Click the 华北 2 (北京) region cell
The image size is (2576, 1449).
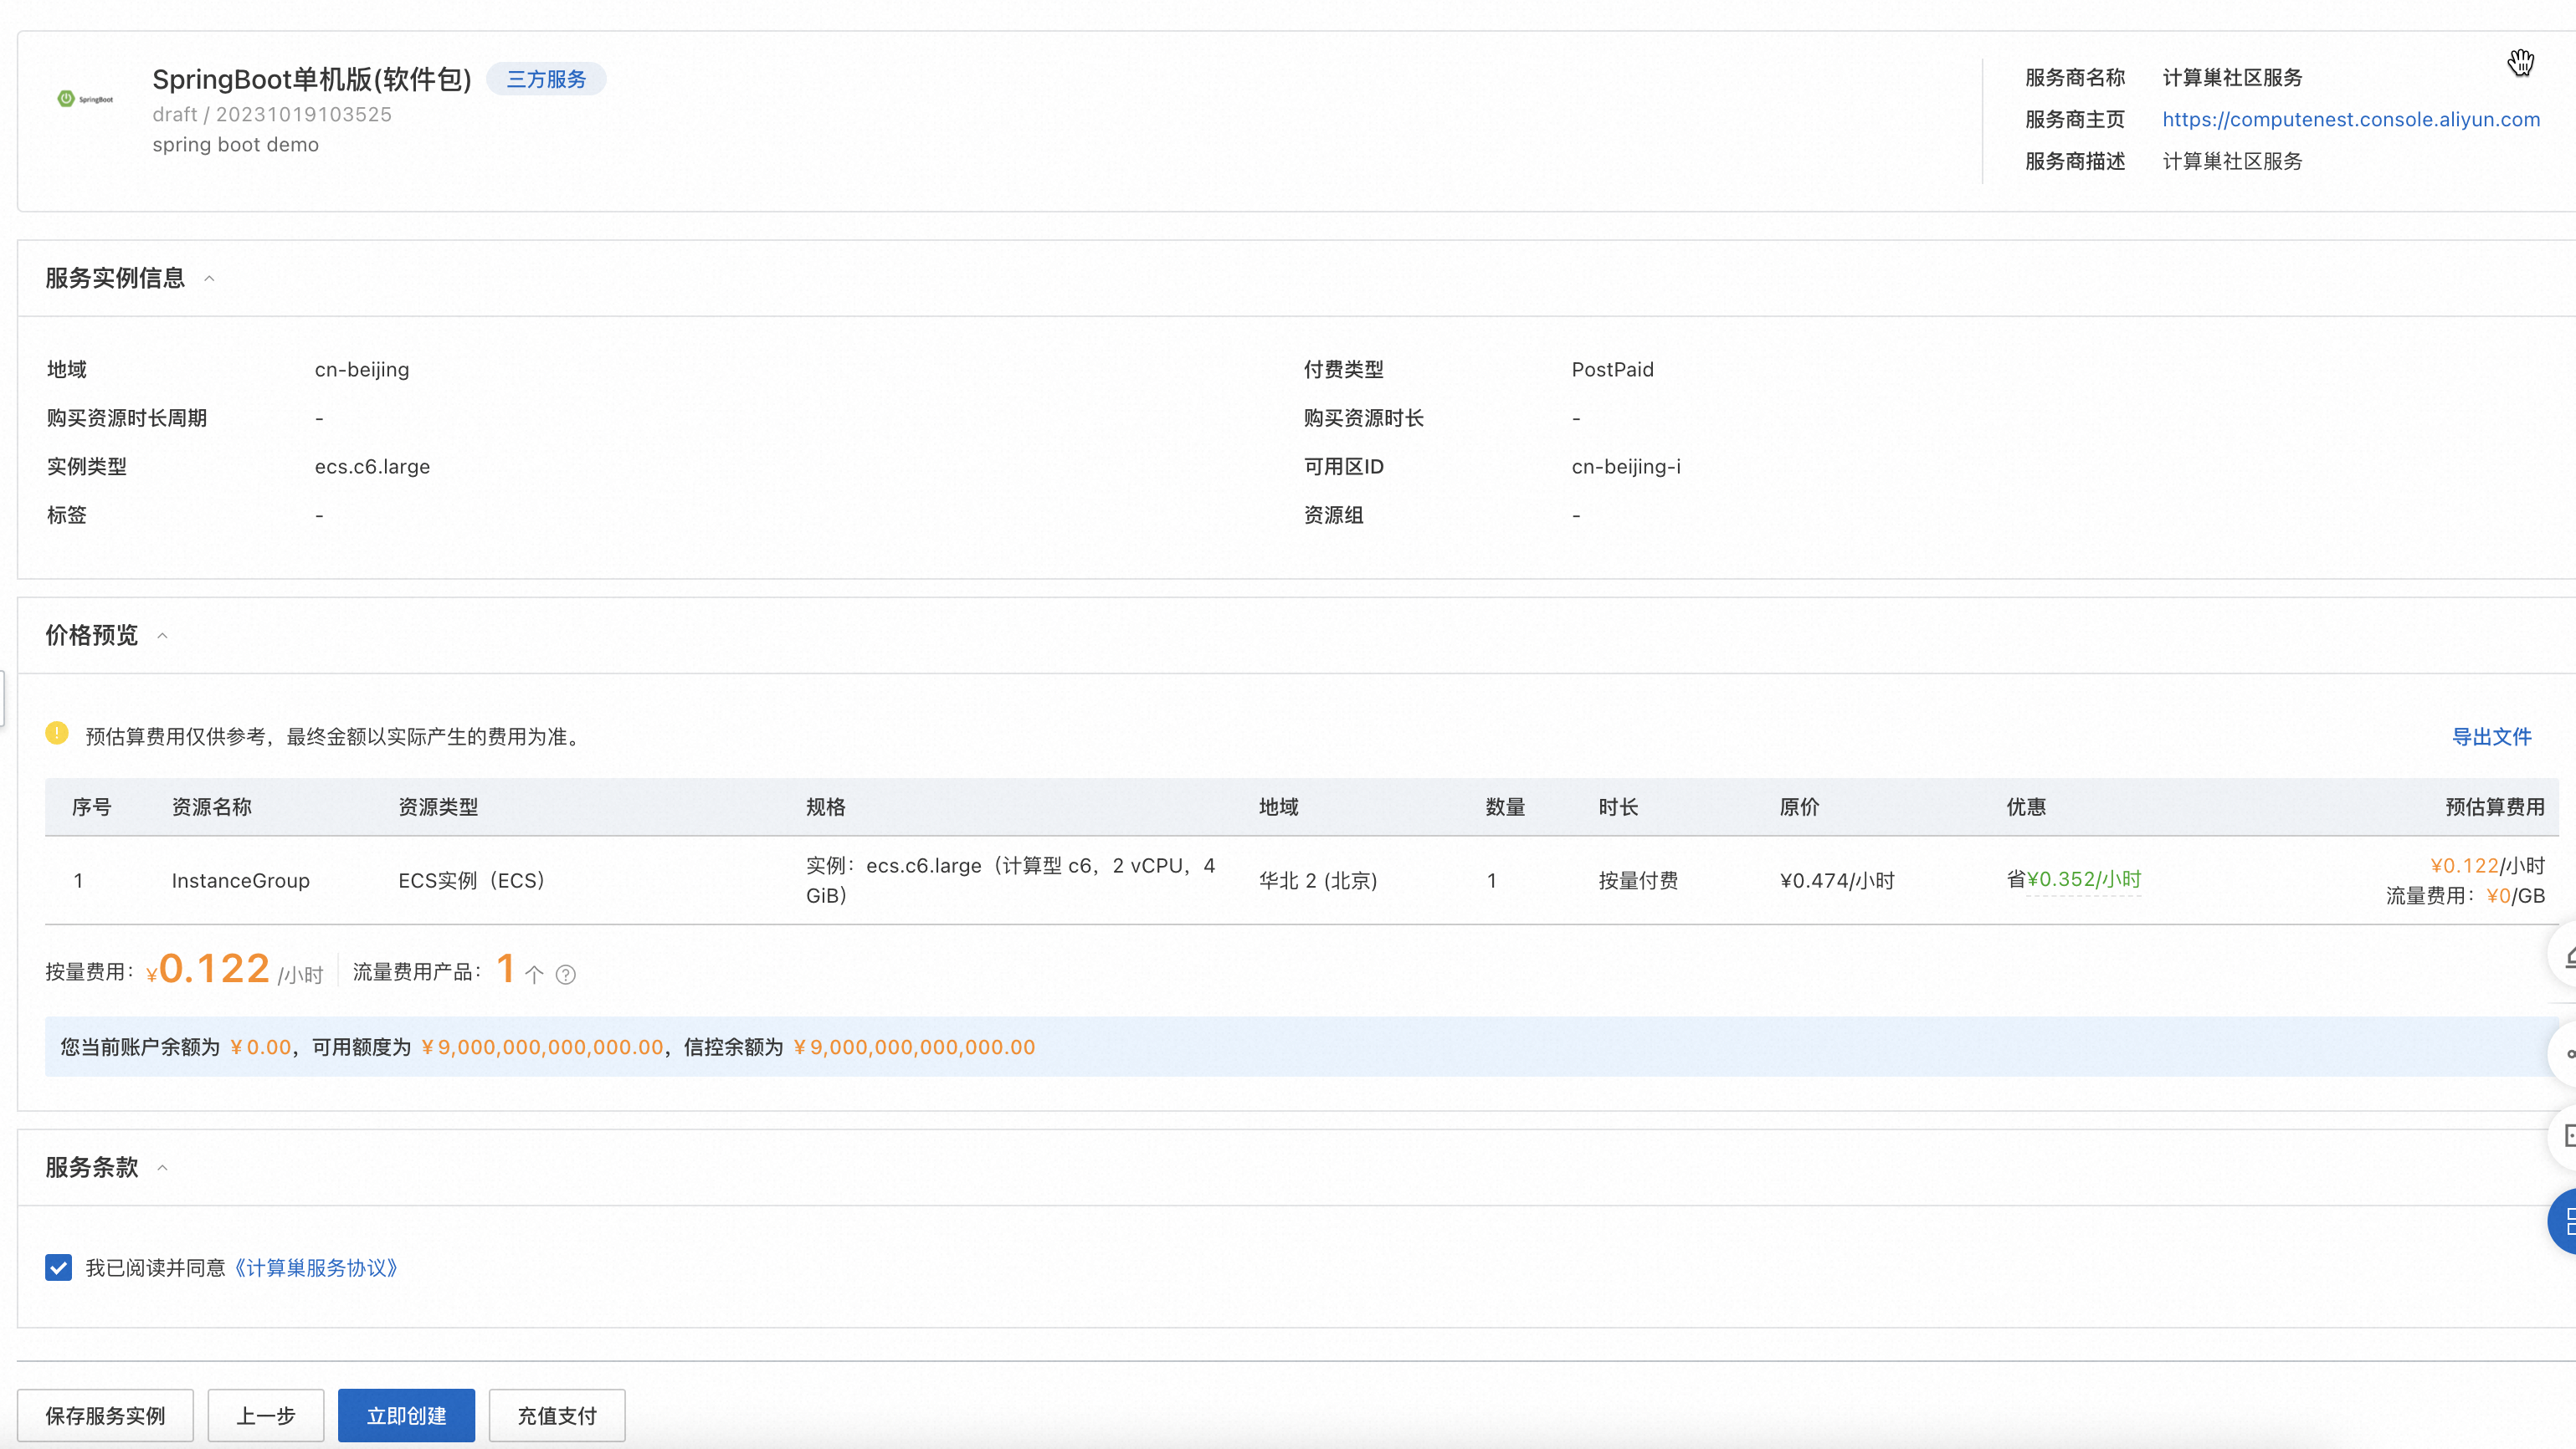coord(1318,882)
